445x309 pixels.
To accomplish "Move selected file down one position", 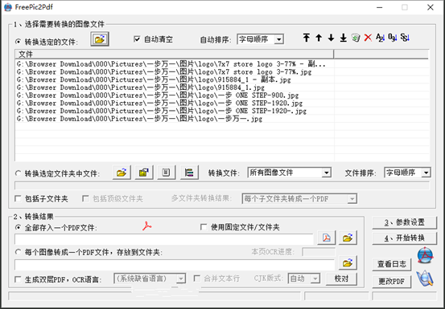I will click(x=331, y=38).
